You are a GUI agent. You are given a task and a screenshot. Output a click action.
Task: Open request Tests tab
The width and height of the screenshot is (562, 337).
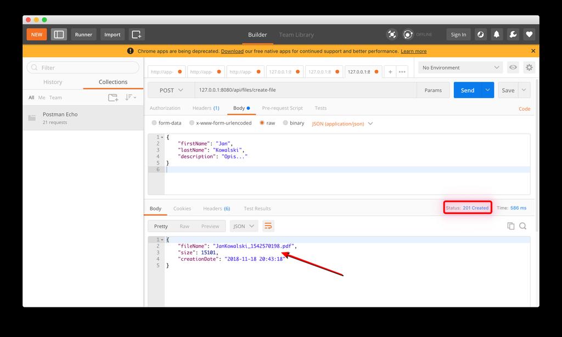[321, 108]
